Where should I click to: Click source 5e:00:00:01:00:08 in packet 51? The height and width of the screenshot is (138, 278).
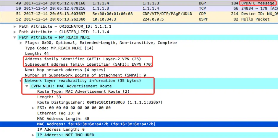113,14
